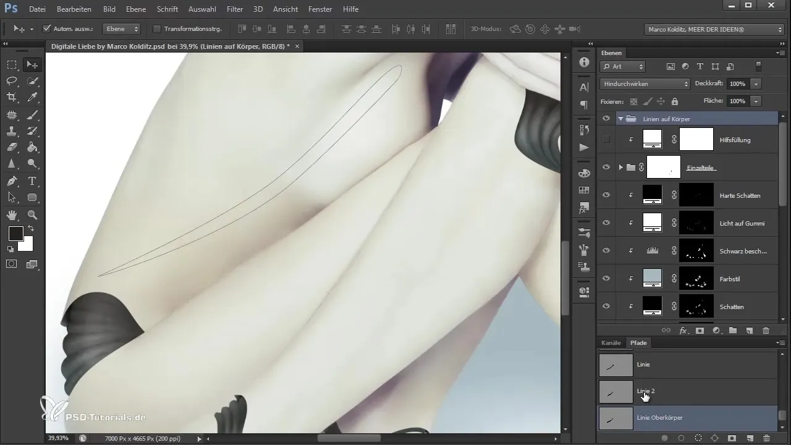This screenshot has height=445, width=791.
Task: Open the layer filter Art dropdown
Action: point(623,66)
